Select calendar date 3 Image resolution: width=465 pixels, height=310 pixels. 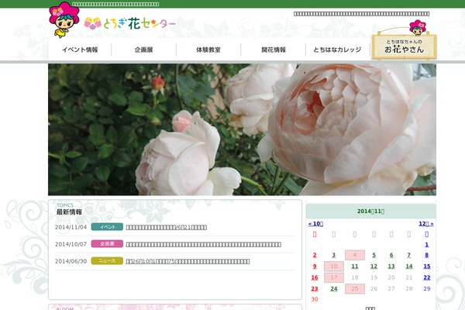[333, 255]
